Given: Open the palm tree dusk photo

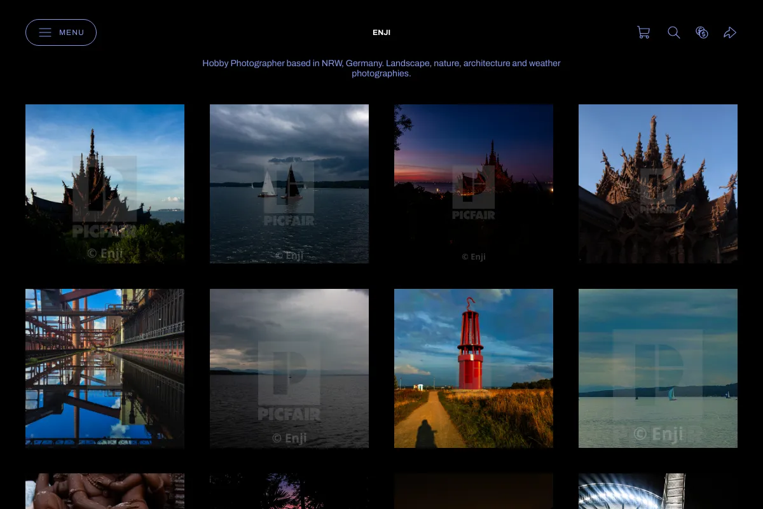Looking at the screenshot, I should [x=289, y=491].
